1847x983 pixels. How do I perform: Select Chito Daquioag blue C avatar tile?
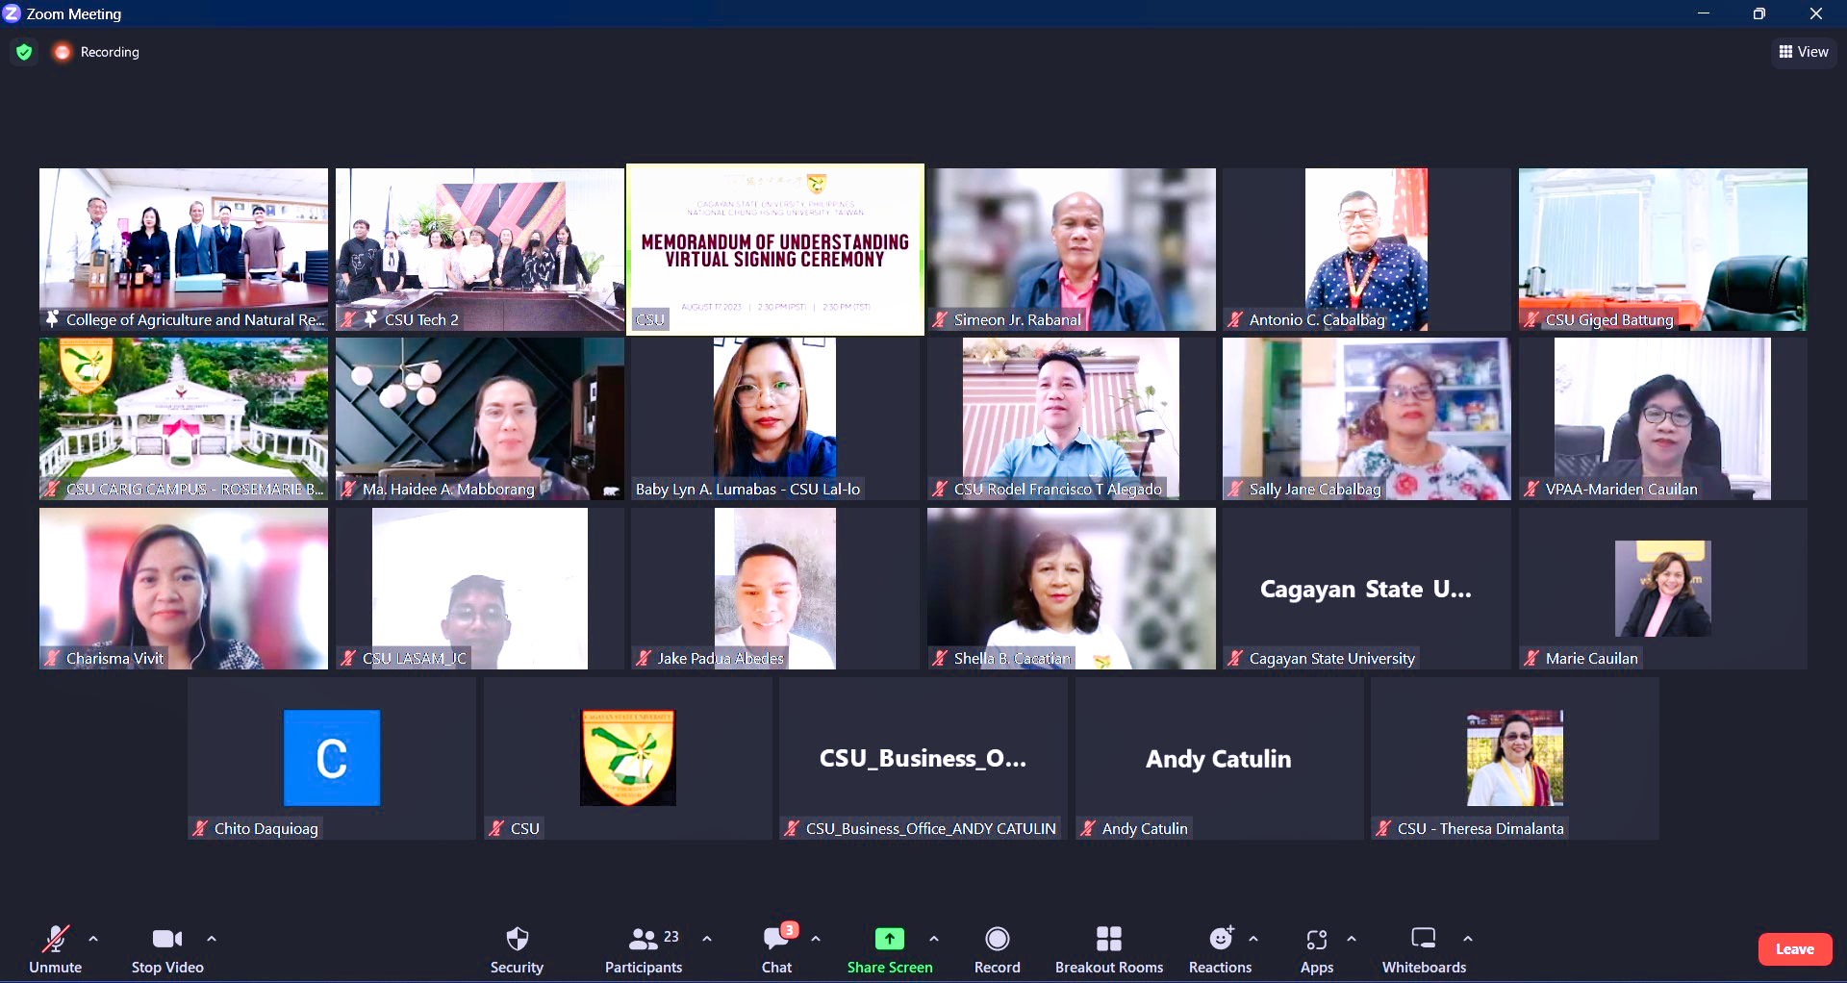332,758
